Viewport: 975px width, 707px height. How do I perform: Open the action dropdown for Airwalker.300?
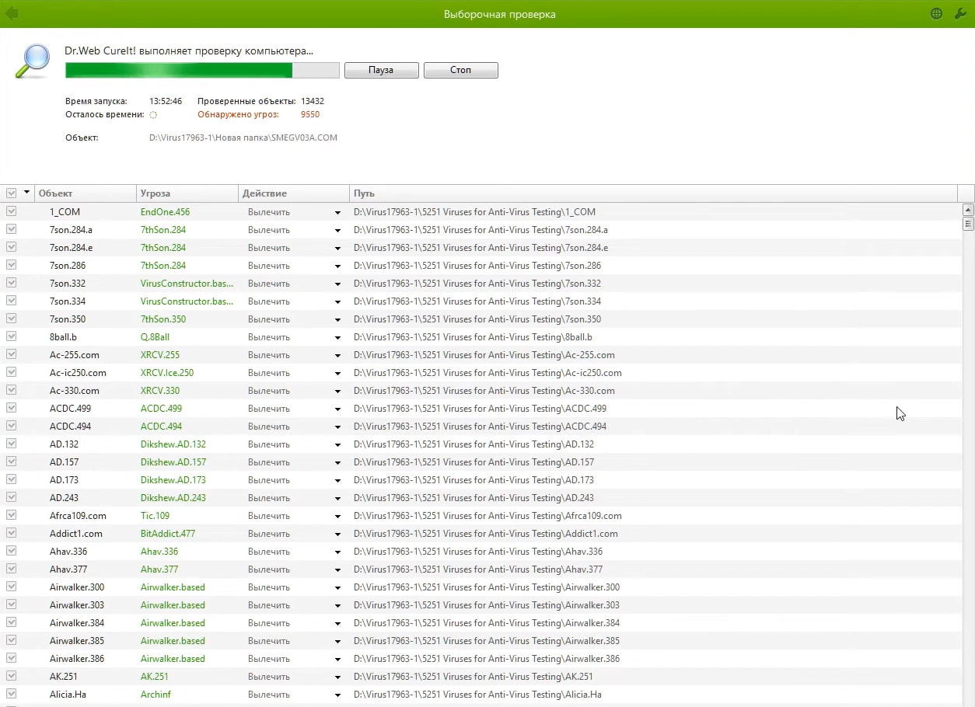click(337, 588)
